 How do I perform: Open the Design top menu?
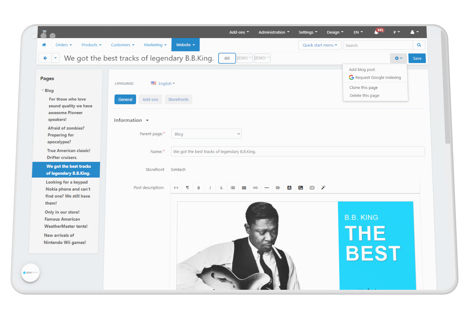[x=335, y=32]
